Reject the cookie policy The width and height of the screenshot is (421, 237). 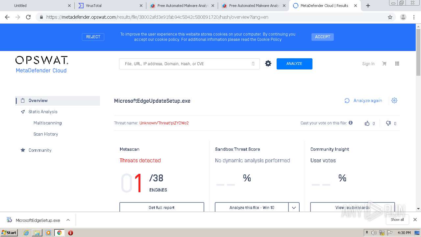(93, 37)
